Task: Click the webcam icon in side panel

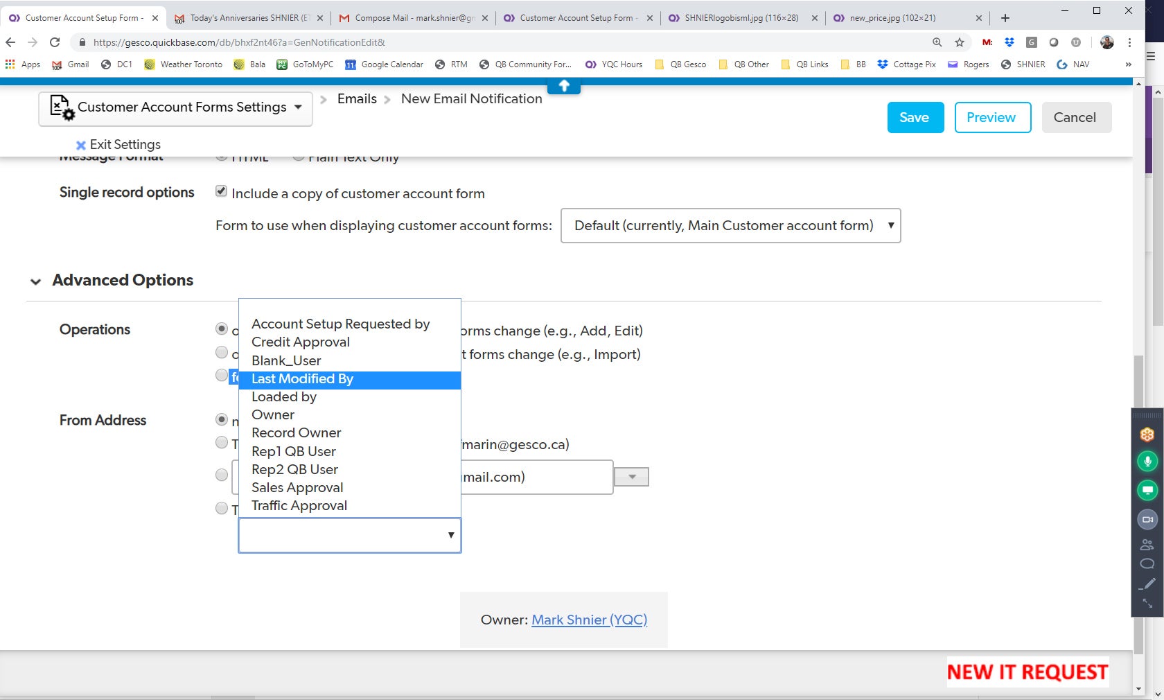Action: pos(1147,519)
